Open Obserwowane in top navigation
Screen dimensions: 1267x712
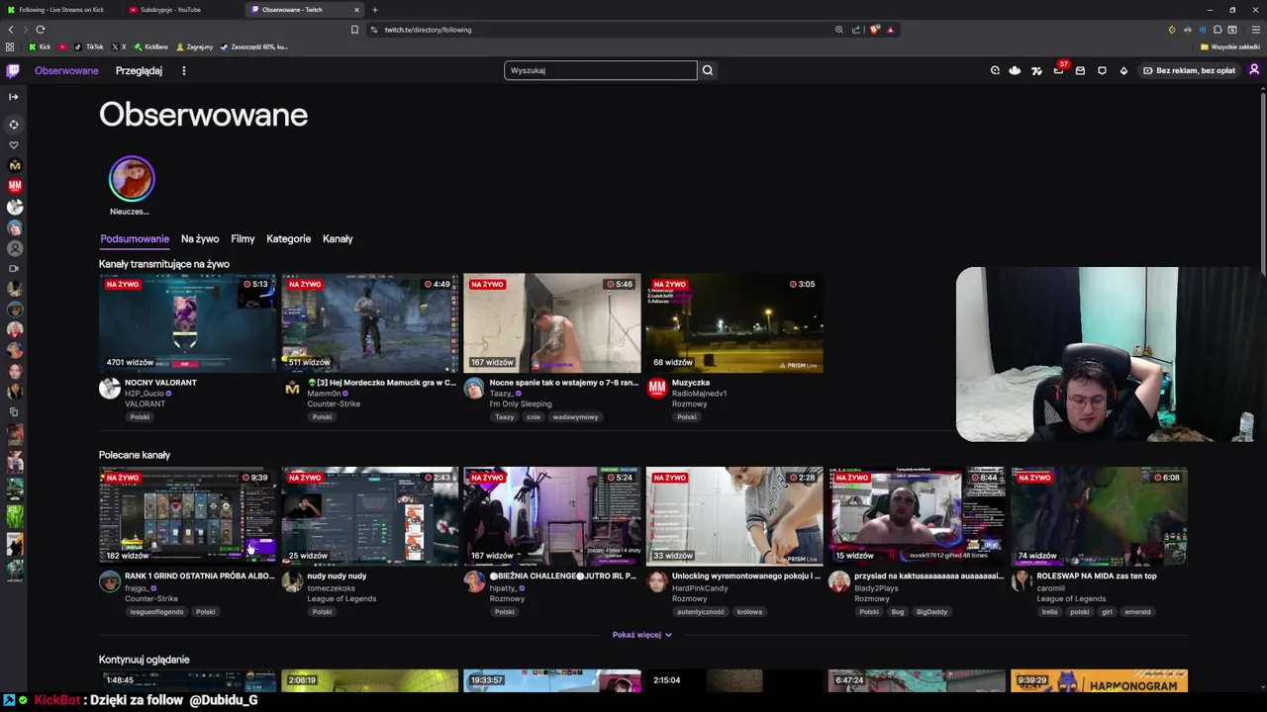pyautogui.click(x=66, y=71)
